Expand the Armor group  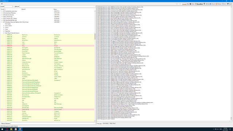tap(4, 28)
